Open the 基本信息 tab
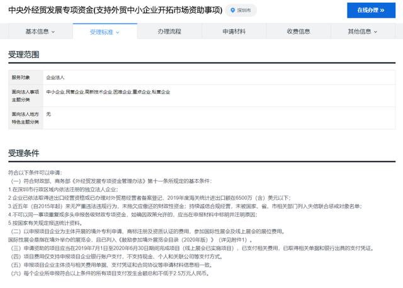 tap(40, 32)
